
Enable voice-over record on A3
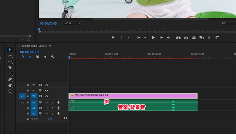pos(59,114)
